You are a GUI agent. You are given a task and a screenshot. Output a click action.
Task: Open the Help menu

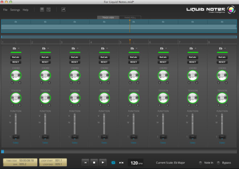(25, 10)
